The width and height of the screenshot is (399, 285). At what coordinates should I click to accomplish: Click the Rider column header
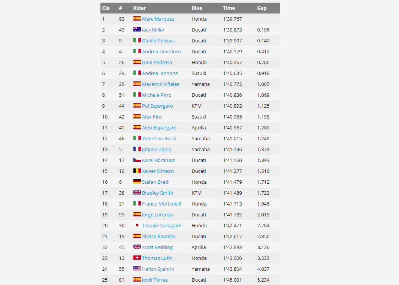[x=139, y=8]
